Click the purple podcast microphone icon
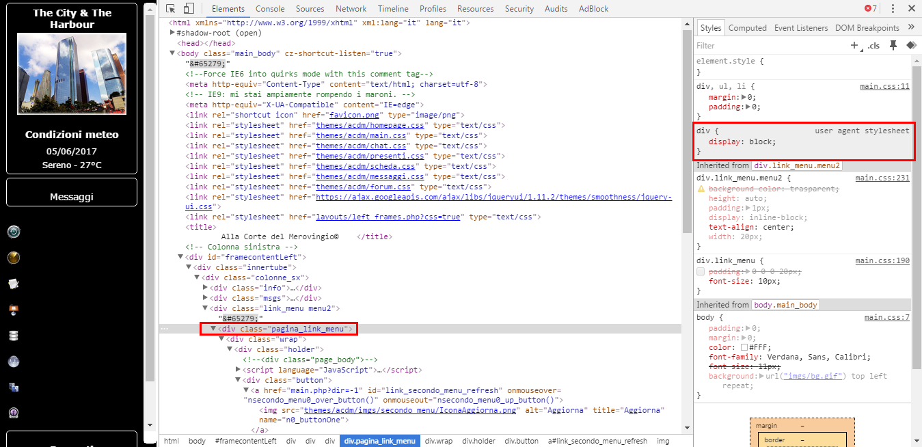Image resolution: width=922 pixels, height=447 pixels. pyautogui.click(x=14, y=414)
